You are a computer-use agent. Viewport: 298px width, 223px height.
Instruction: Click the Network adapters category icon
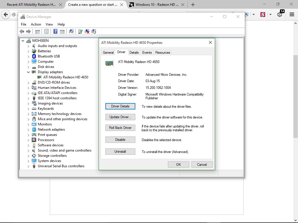click(34, 130)
